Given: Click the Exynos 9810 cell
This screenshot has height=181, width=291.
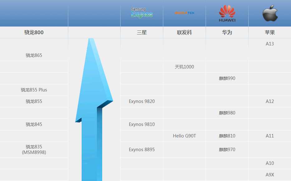Looking at the screenshot, I should pyautogui.click(x=142, y=124).
